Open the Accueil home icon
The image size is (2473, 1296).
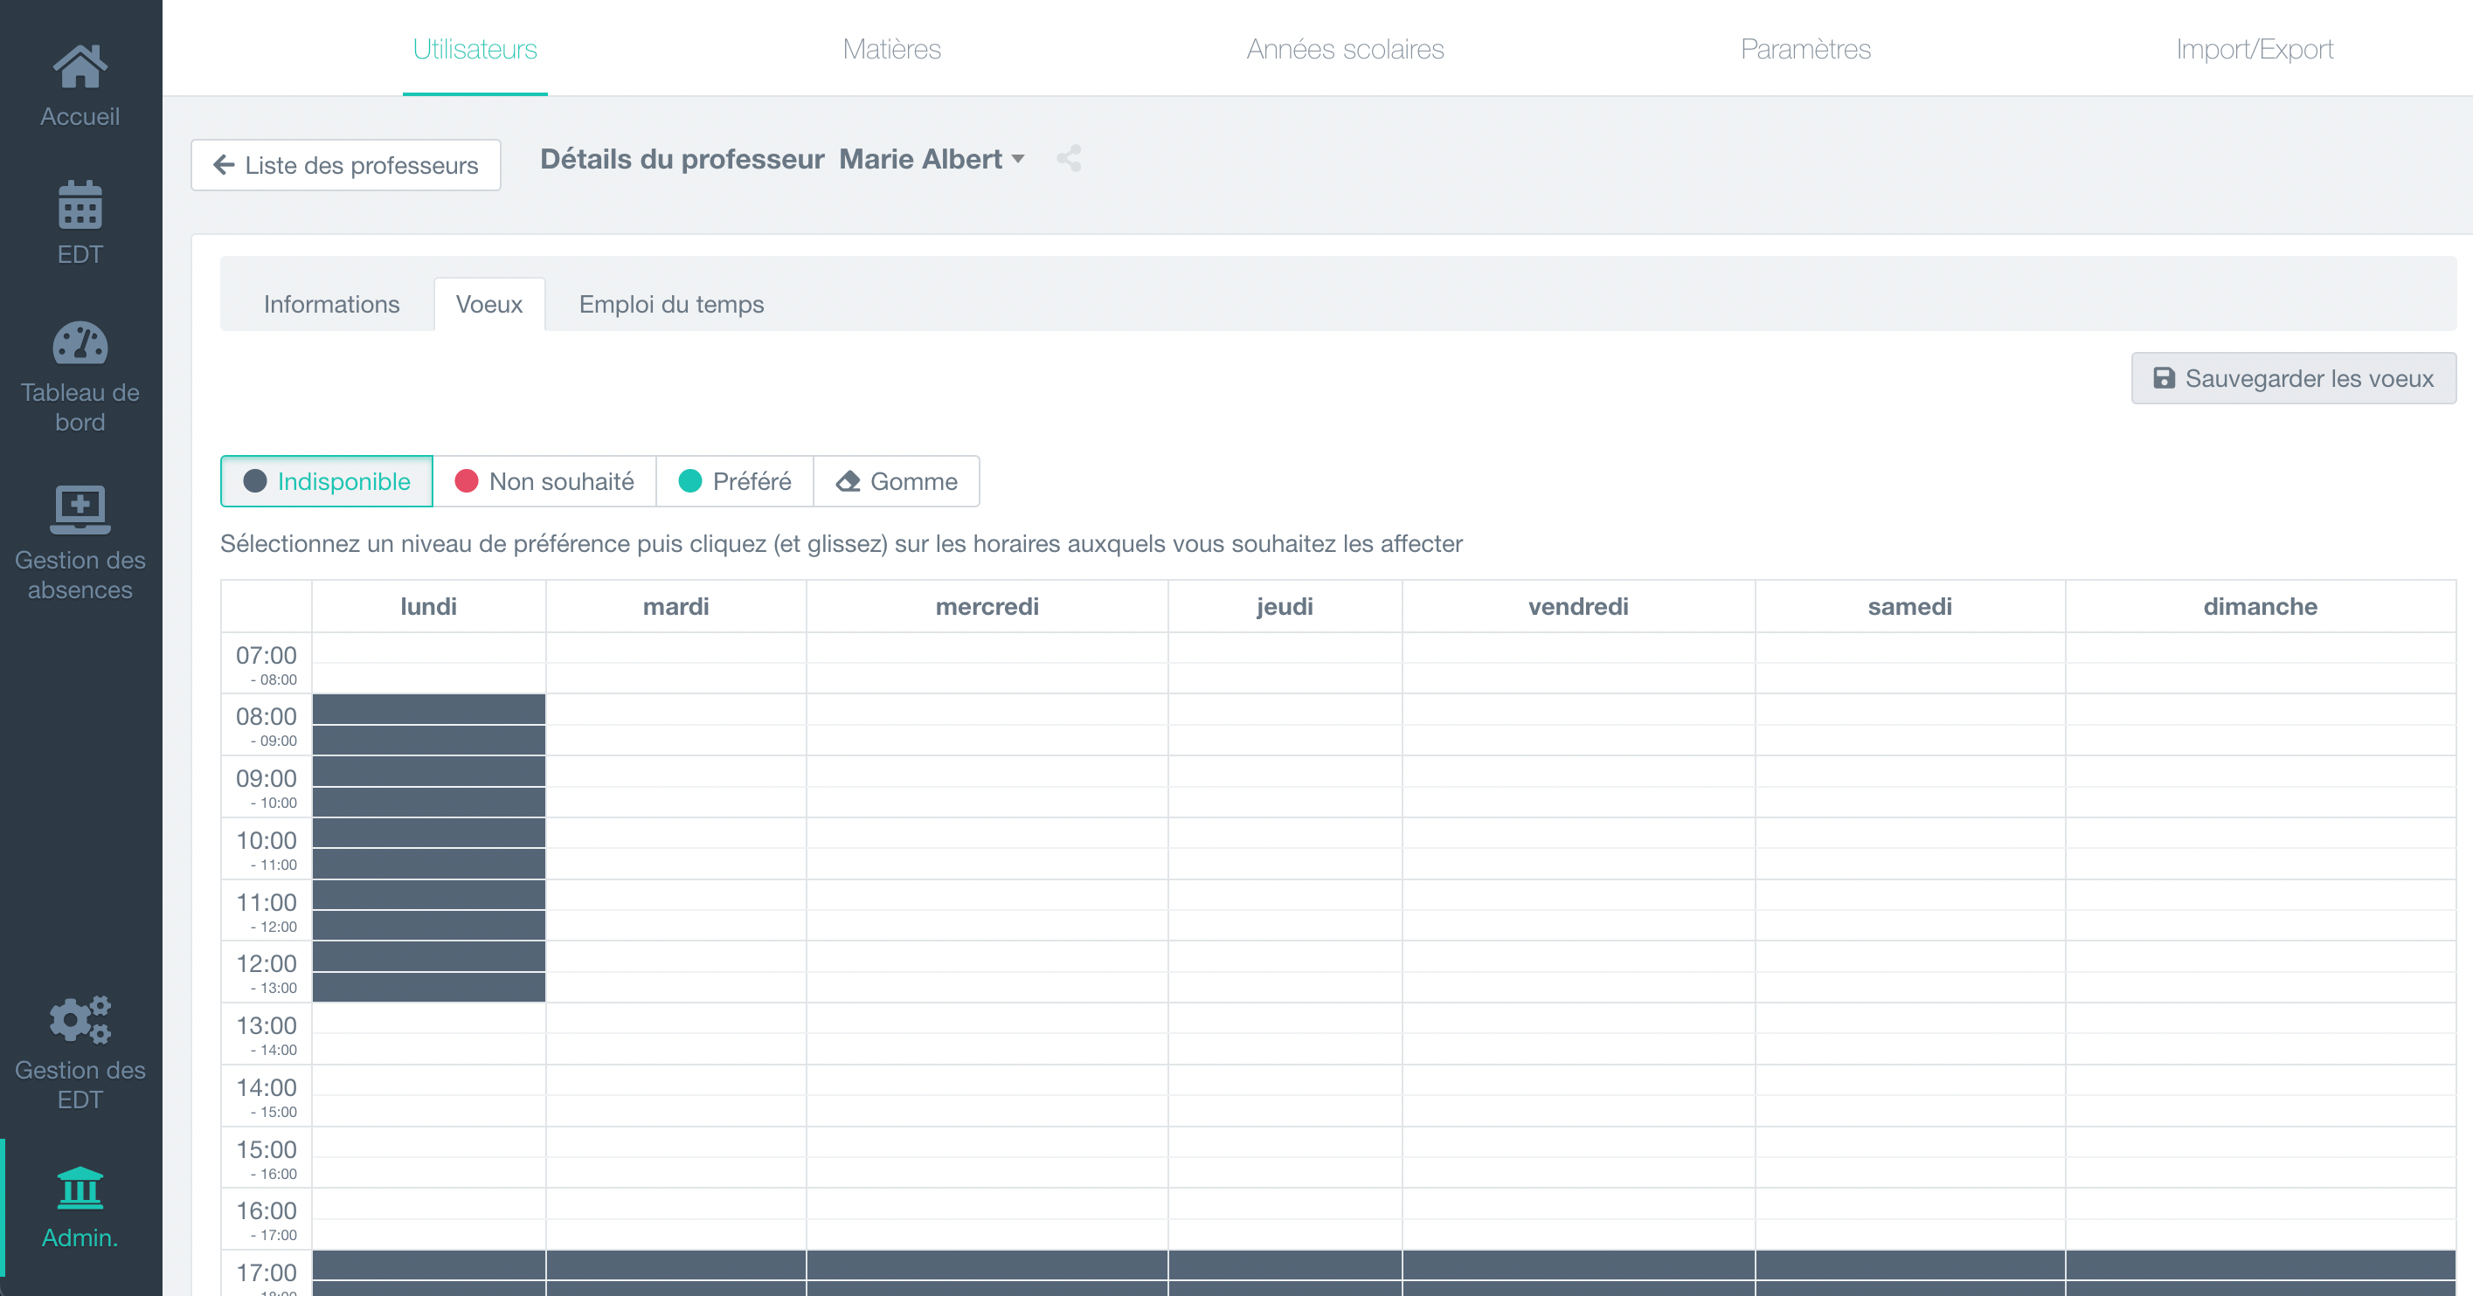click(80, 67)
